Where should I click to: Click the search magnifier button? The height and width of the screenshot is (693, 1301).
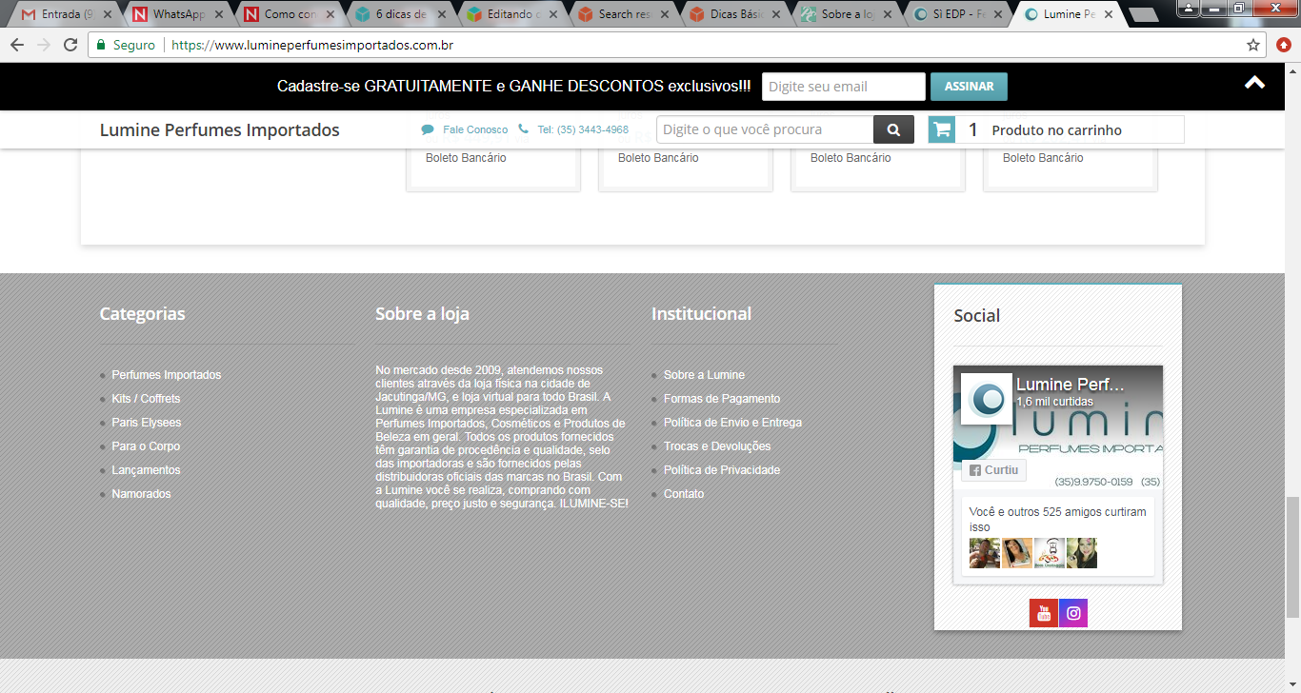pos(893,129)
